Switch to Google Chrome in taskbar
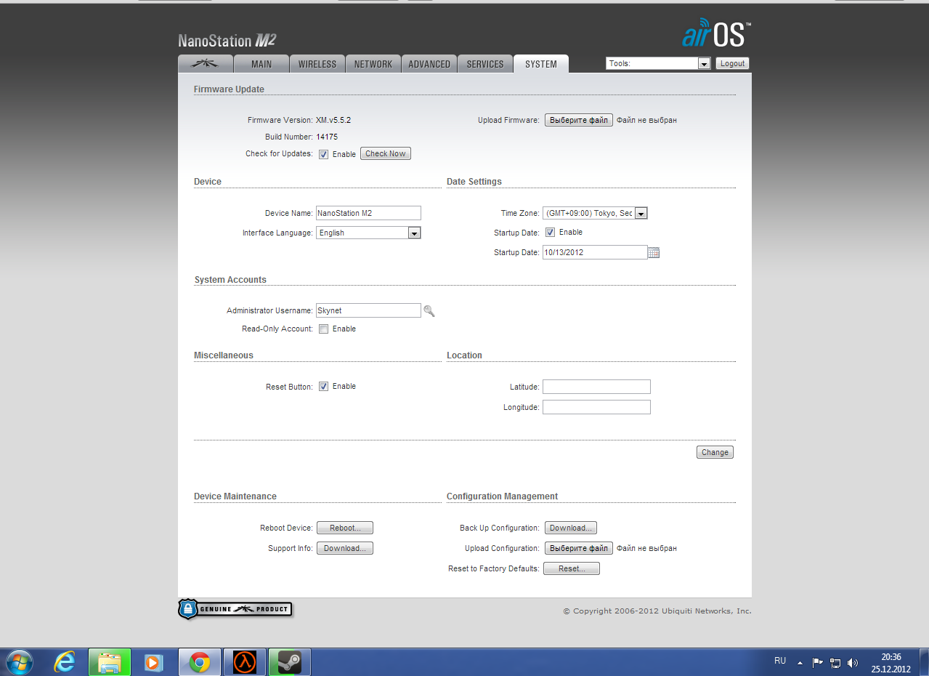The width and height of the screenshot is (929, 676). tap(200, 662)
